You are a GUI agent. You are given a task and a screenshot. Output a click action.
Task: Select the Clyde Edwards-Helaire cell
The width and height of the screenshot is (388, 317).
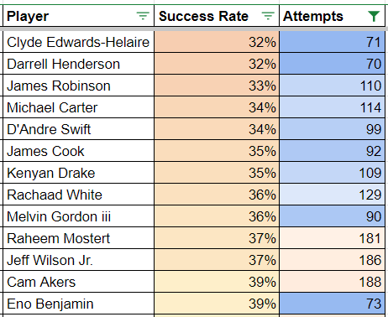click(x=78, y=42)
